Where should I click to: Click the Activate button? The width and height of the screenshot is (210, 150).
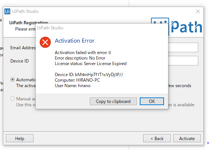(187, 138)
